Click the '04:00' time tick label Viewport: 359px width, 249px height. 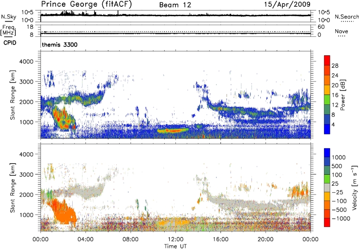point(85,240)
